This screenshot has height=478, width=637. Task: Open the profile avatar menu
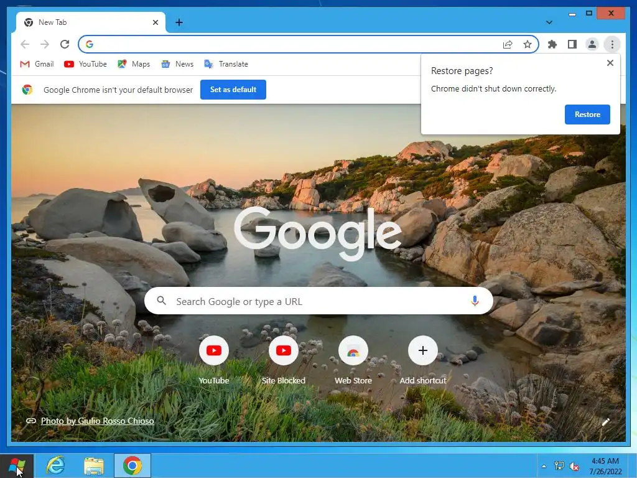point(592,44)
